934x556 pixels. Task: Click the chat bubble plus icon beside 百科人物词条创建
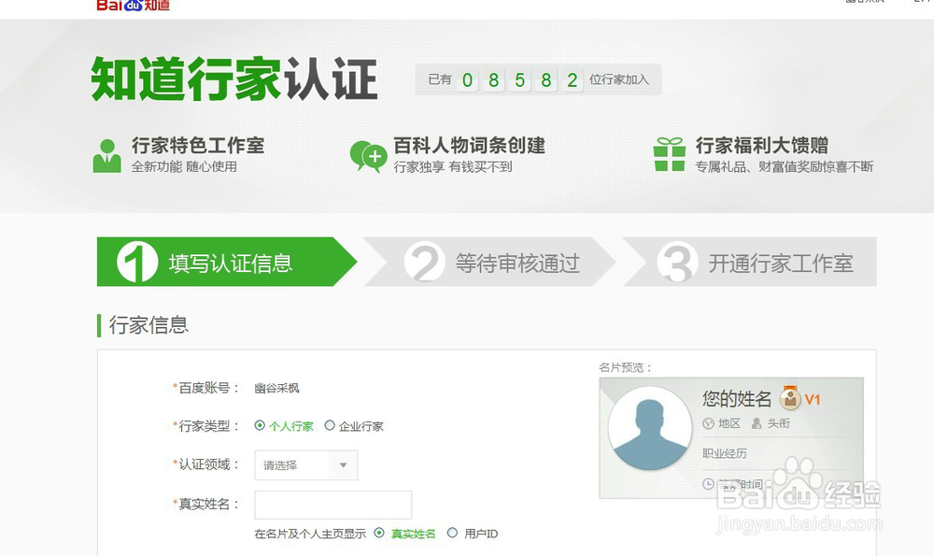368,156
